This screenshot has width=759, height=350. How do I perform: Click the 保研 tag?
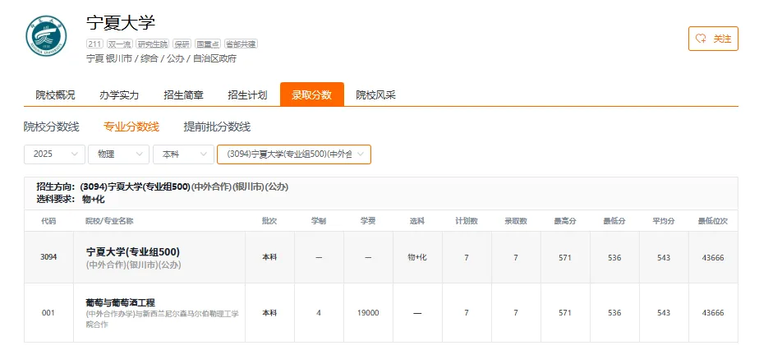(x=182, y=44)
